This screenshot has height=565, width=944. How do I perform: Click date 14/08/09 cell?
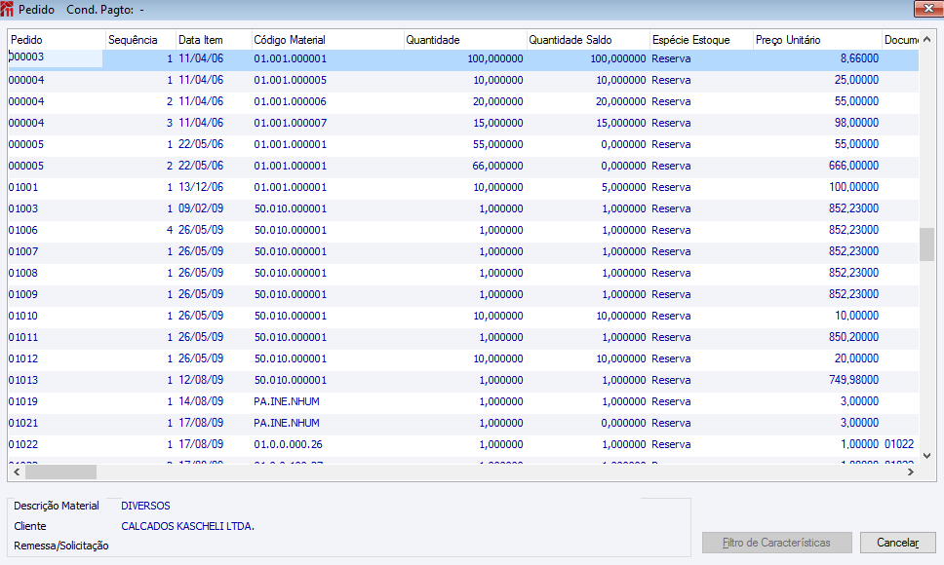point(201,401)
